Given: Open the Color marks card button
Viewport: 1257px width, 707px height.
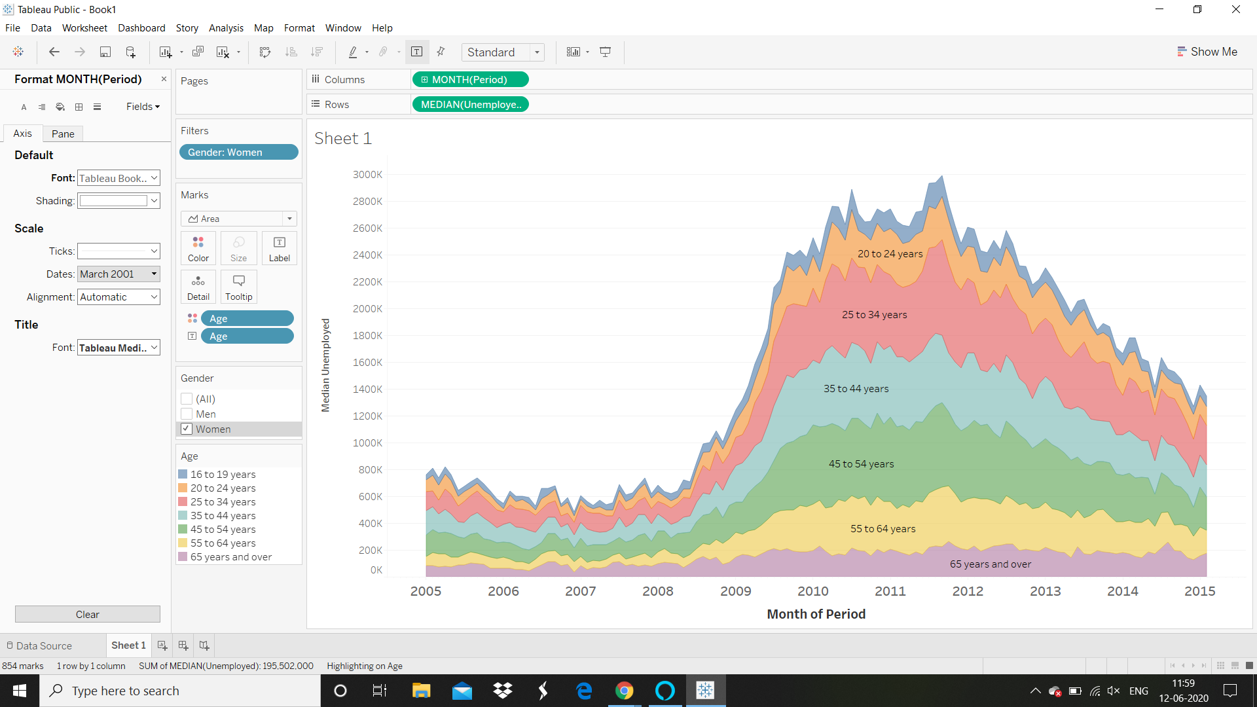Looking at the screenshot, I should [198, 248].
